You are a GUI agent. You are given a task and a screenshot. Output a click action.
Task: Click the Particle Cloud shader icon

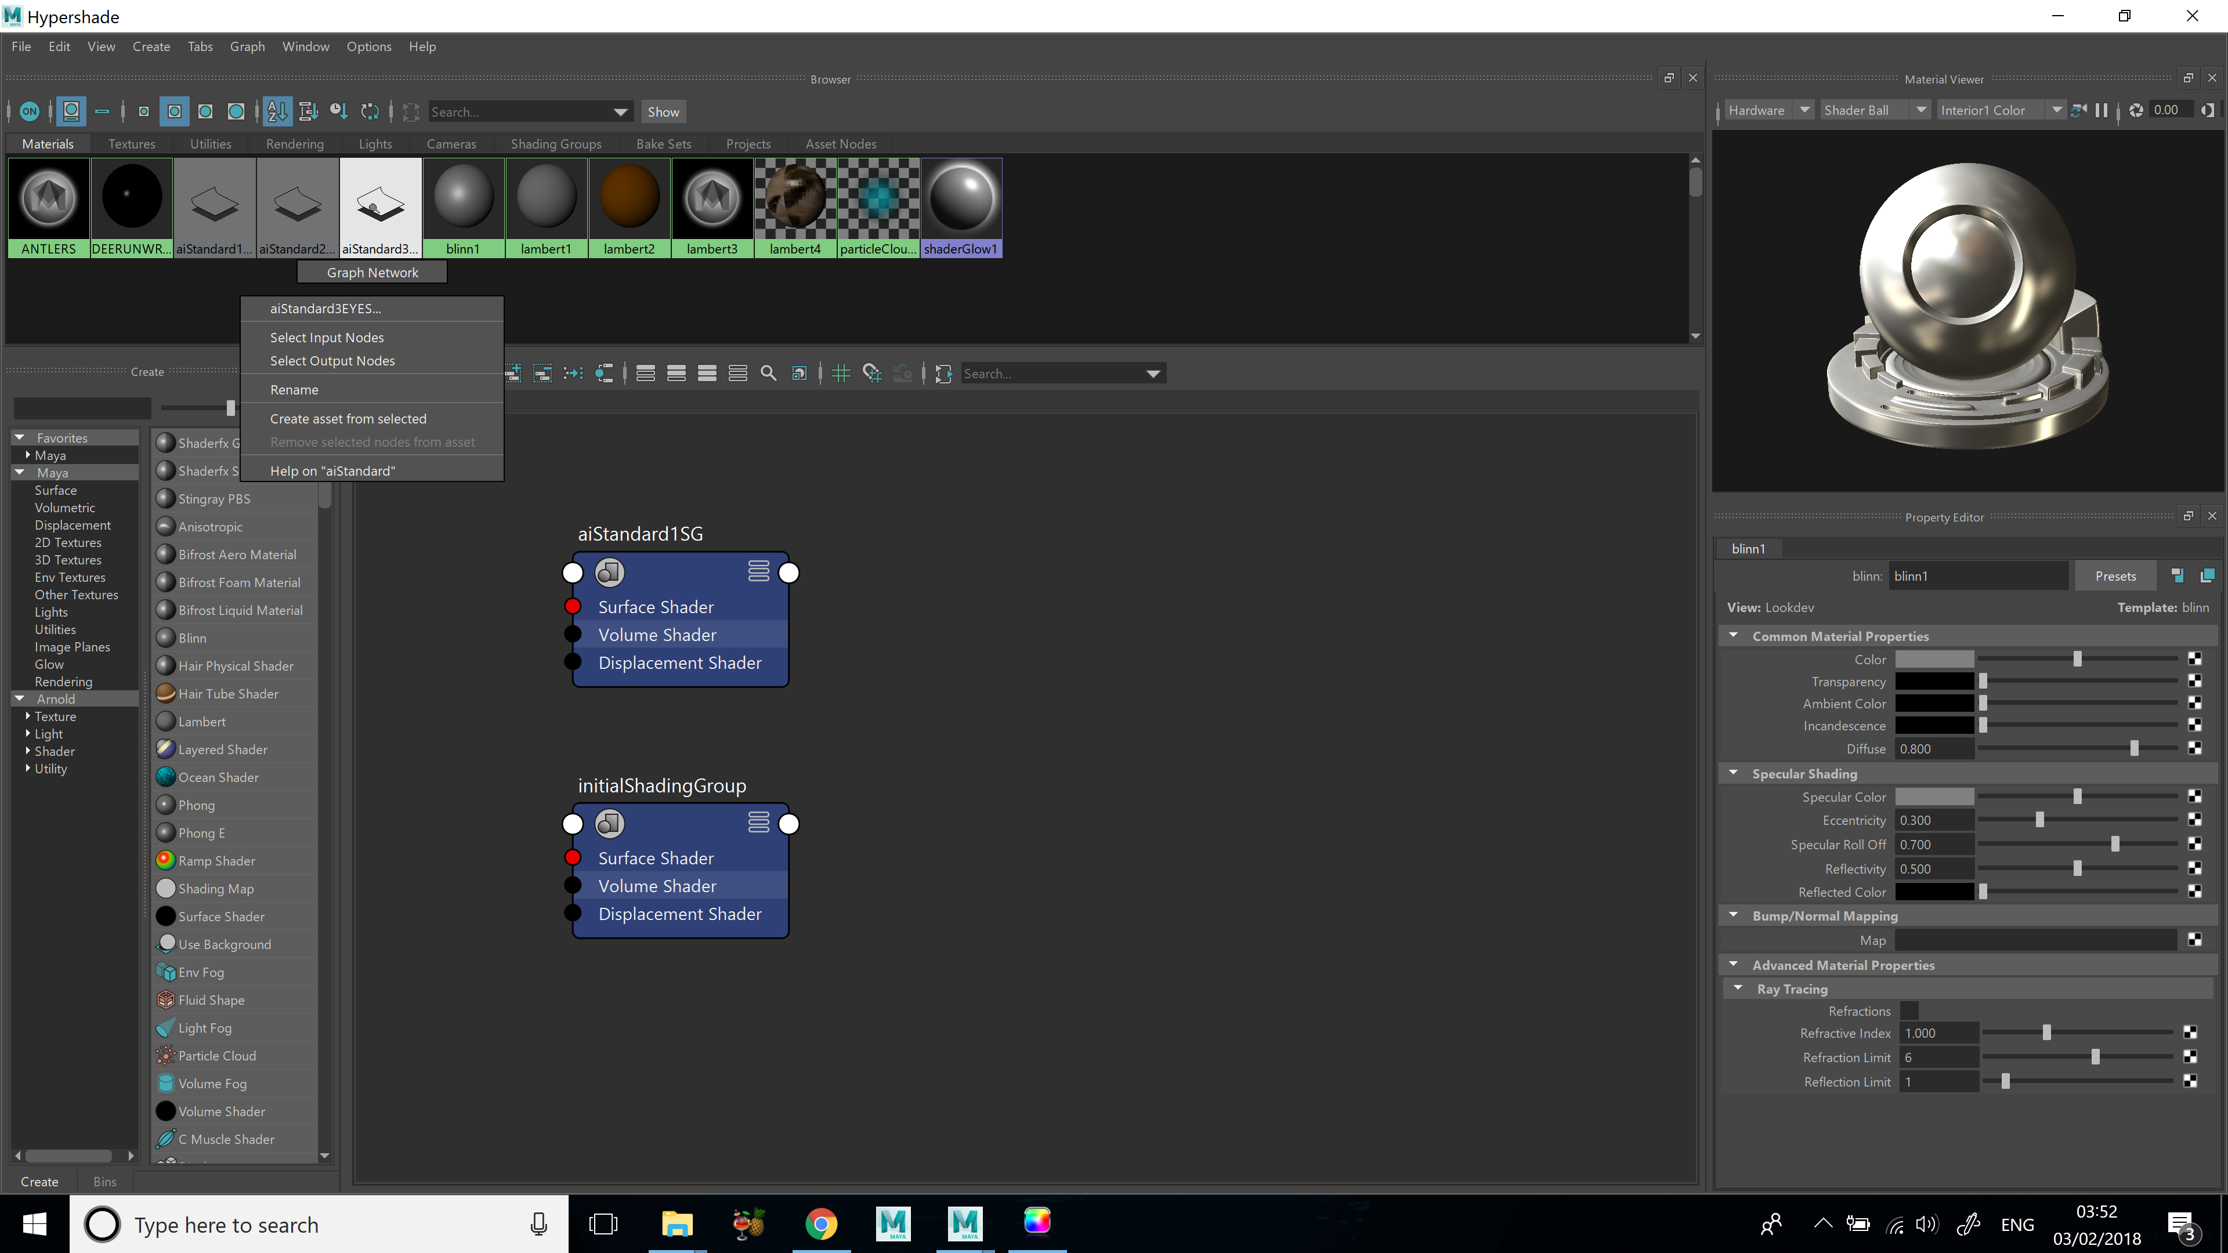(166, 1055)
